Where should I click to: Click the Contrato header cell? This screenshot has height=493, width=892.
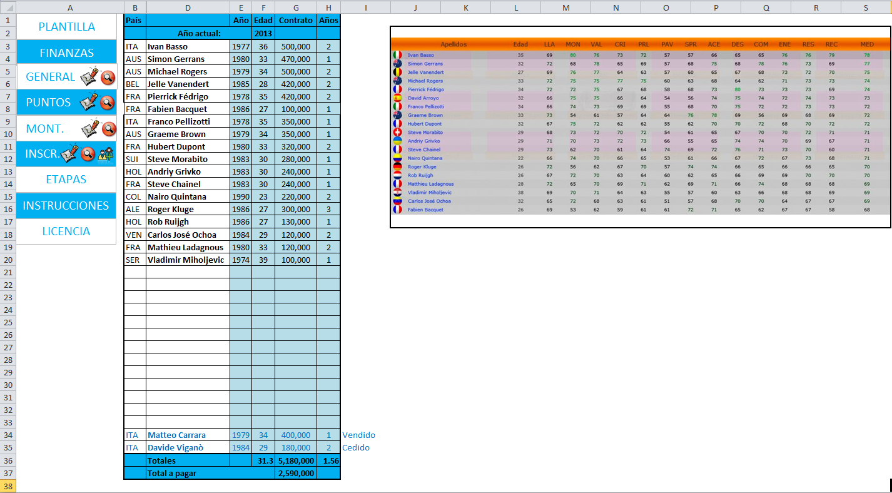(296, 21)
